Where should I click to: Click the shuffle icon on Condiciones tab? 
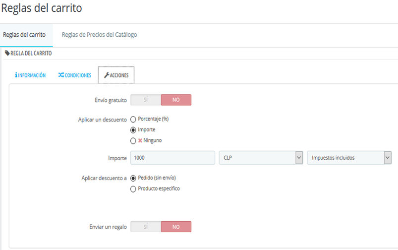click(61, 75)
